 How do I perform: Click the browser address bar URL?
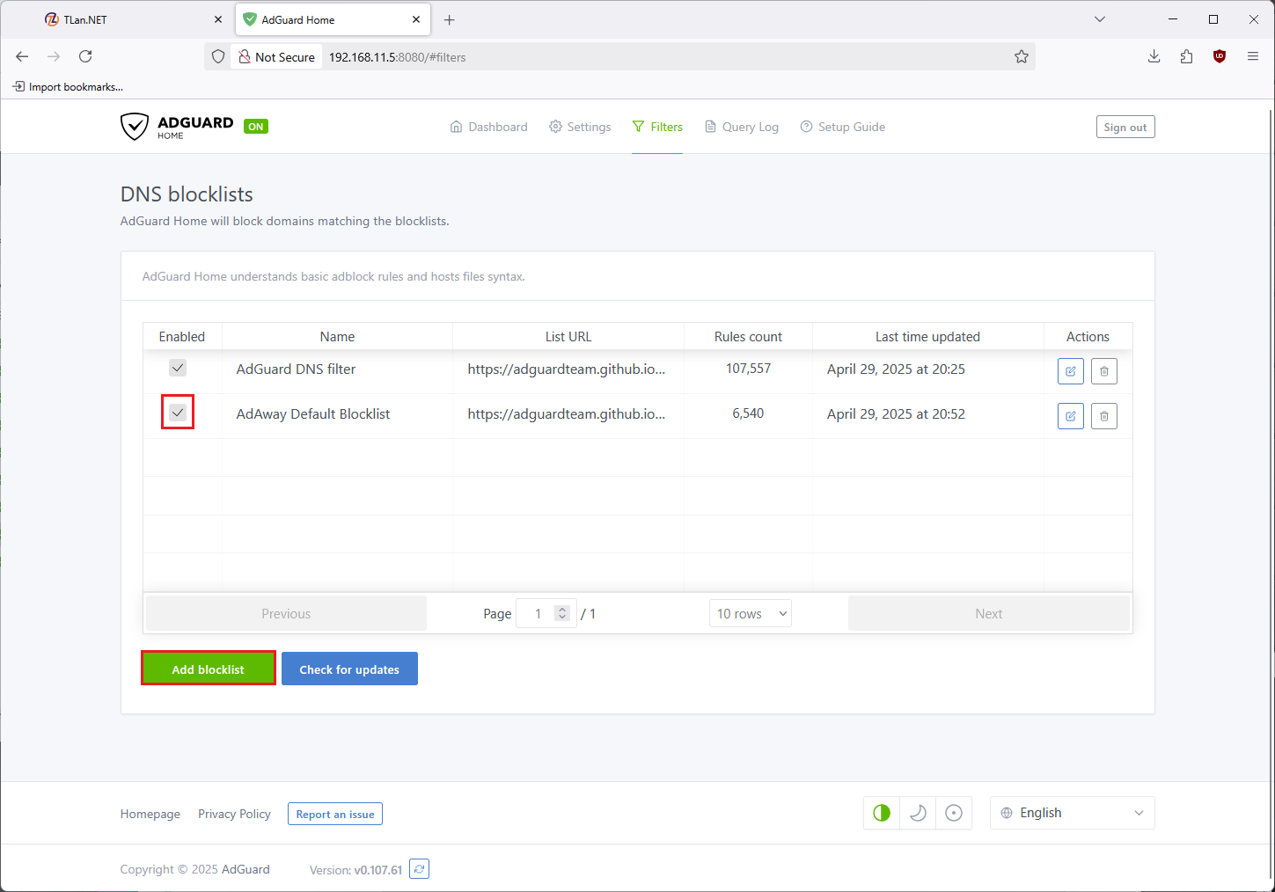pyautogui.click(x=397, y=57)
